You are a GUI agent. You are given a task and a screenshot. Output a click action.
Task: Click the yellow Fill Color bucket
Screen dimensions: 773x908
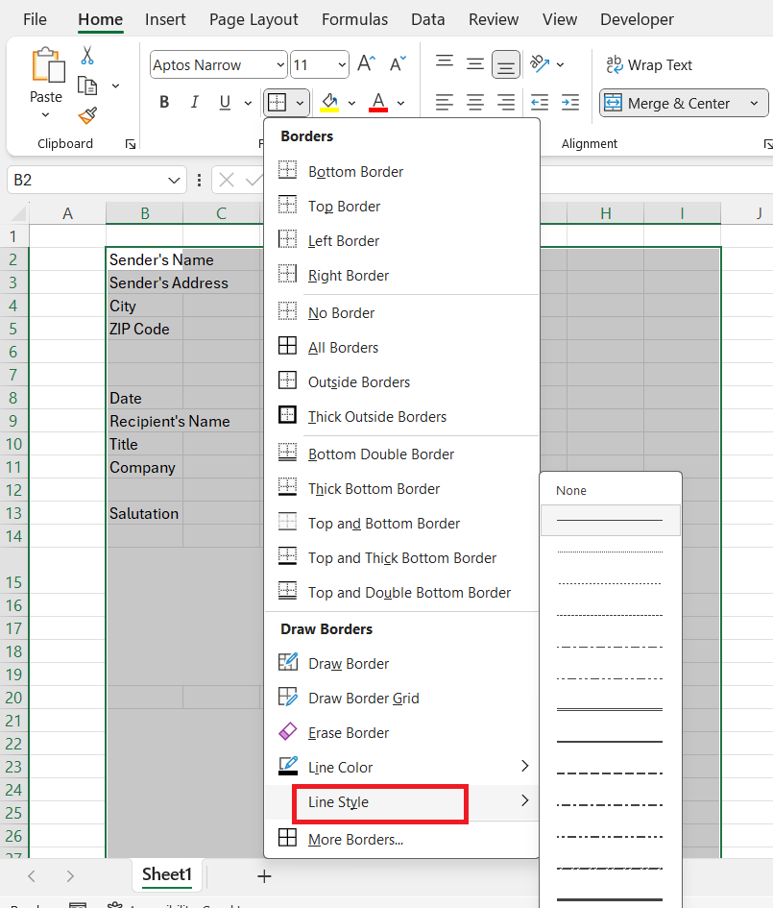329,103
